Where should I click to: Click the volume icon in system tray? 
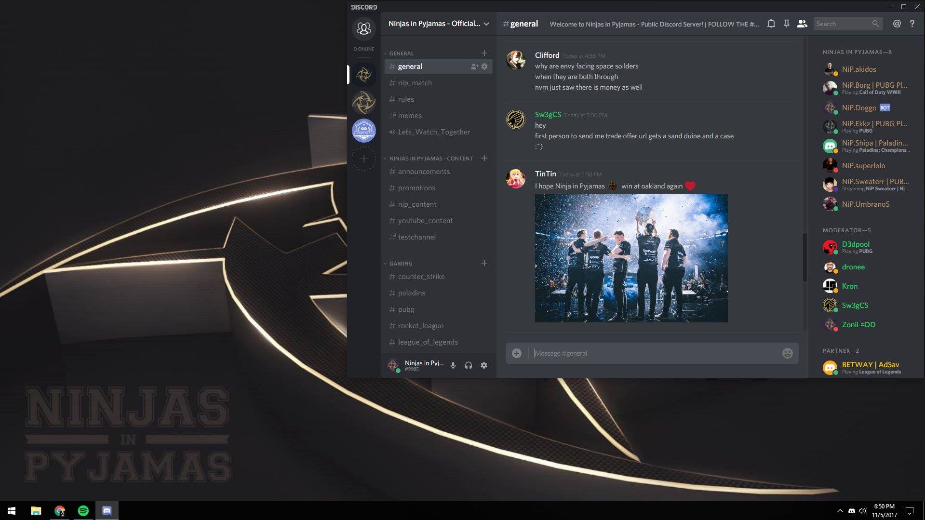[x=863, y=510]
